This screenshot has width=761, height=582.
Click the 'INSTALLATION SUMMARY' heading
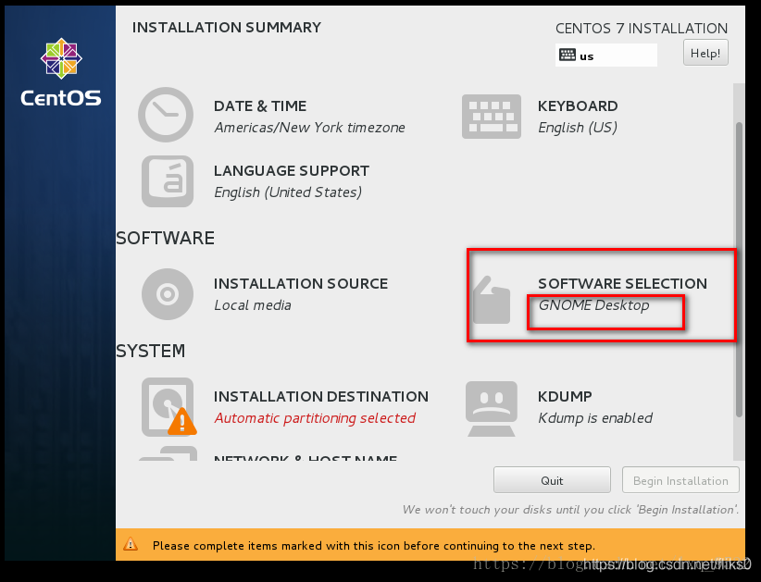[x=227, y=27]
